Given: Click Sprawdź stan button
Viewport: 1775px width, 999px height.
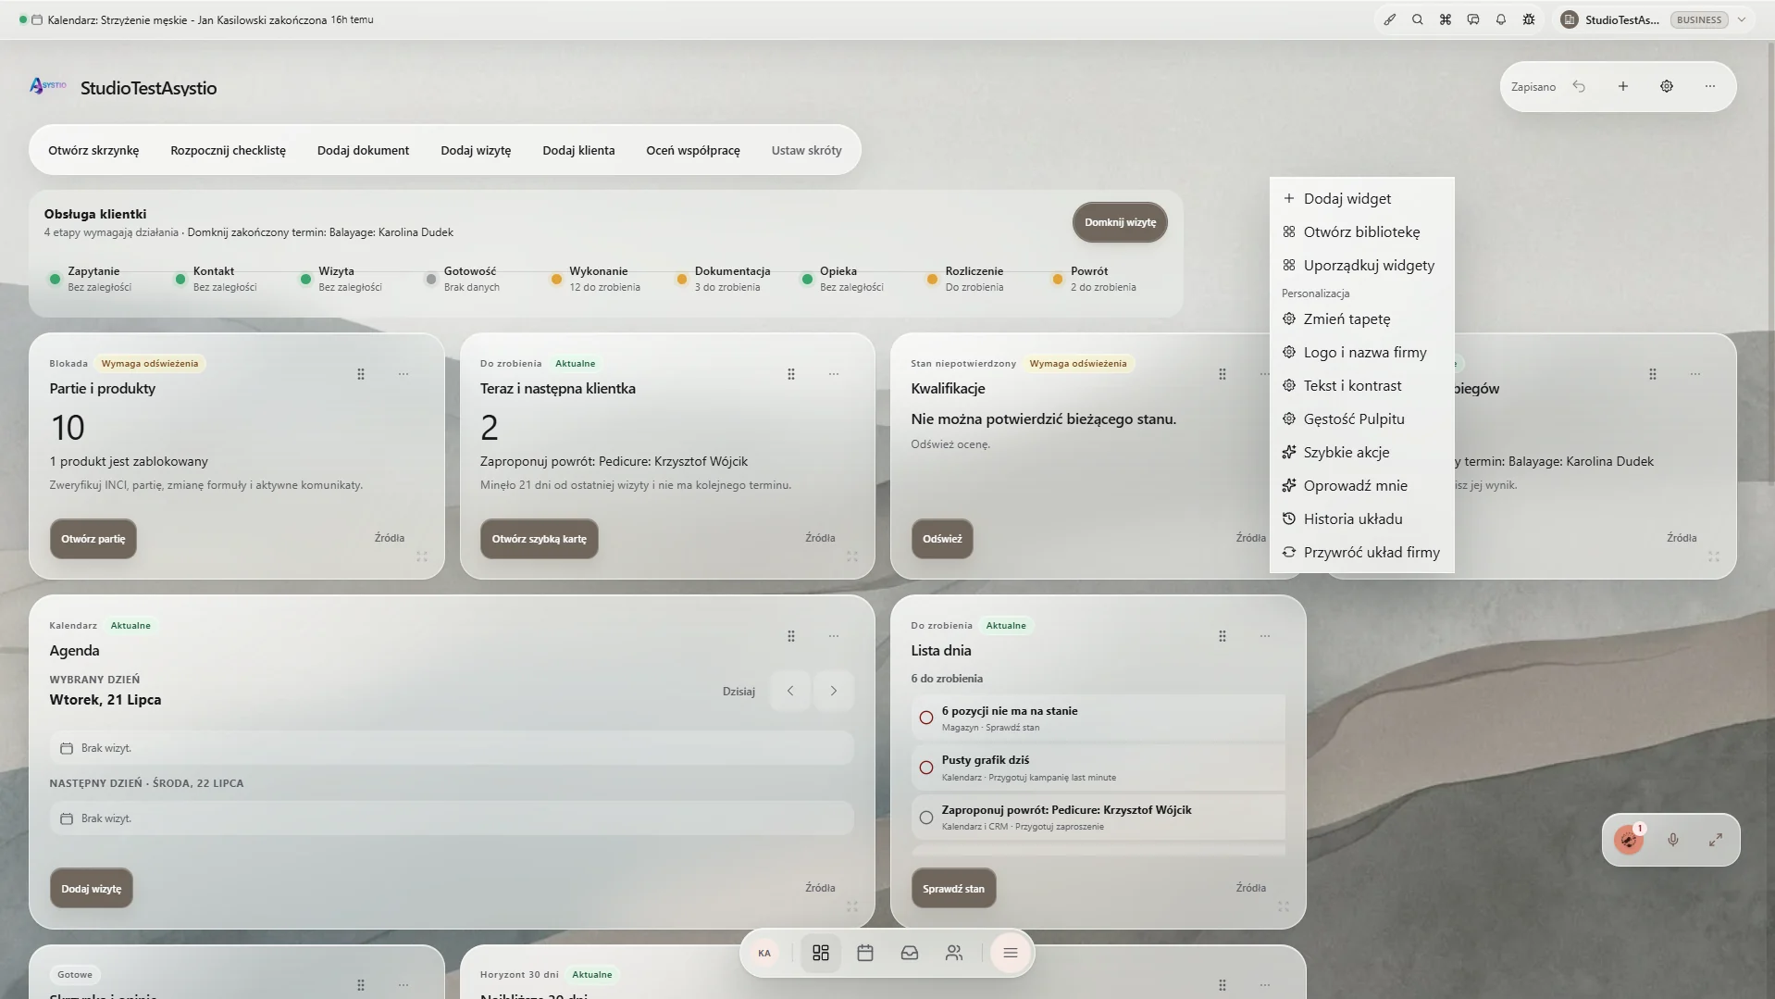Looking at the screenshot, I should (953, 889).
